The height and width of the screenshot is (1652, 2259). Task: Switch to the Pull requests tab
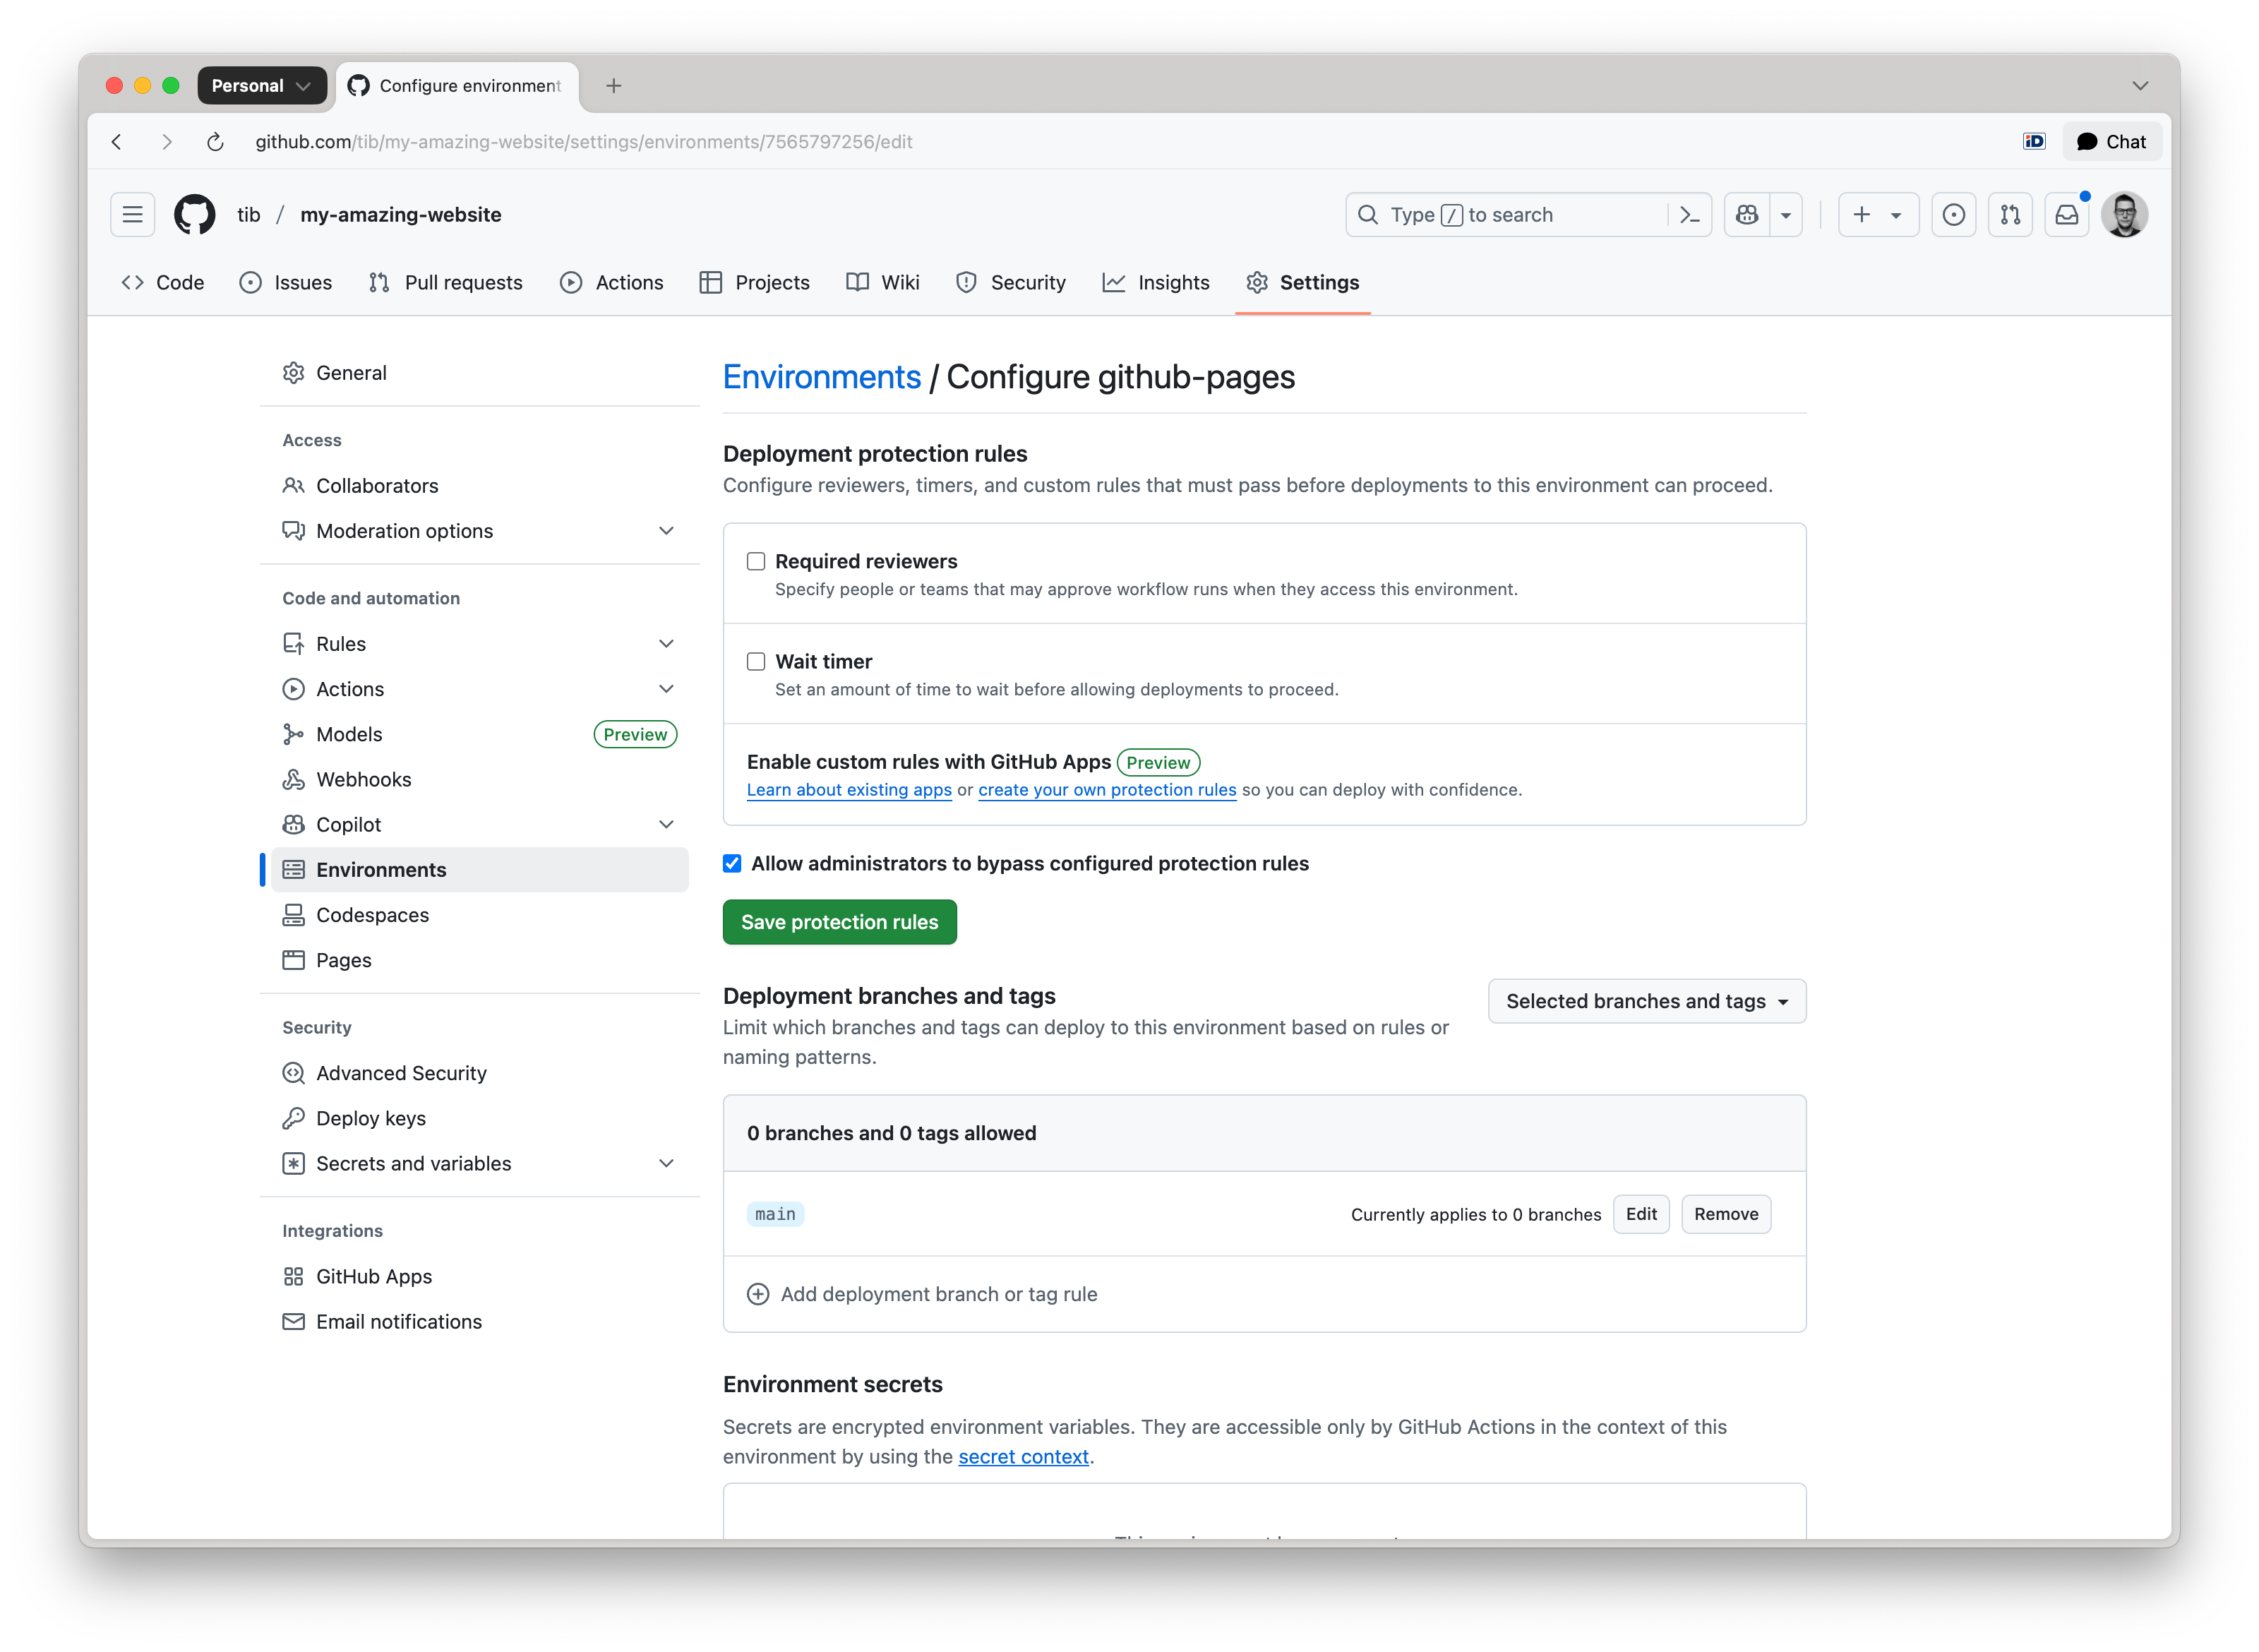[x=445, y=283]
